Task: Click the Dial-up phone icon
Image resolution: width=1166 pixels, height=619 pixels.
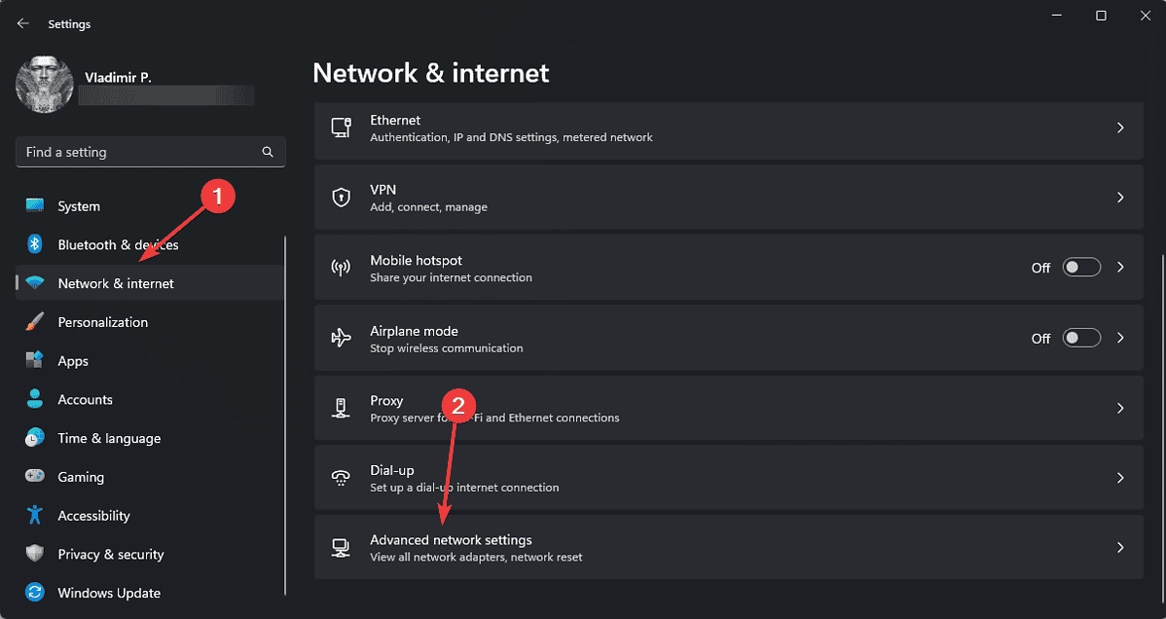Action: tap(342, 478)
